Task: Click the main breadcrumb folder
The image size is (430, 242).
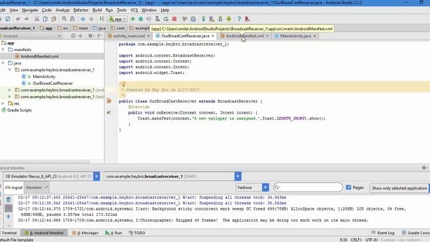Action: pyautogui.click(x=81, y=28)
